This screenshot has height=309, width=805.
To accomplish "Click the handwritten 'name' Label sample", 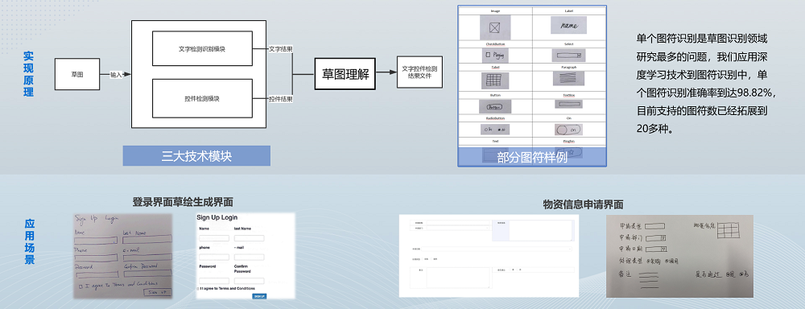I will [568, 25].
